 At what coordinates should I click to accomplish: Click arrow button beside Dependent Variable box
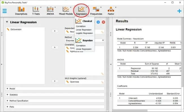pyautogui.click(x=55, y=31)
